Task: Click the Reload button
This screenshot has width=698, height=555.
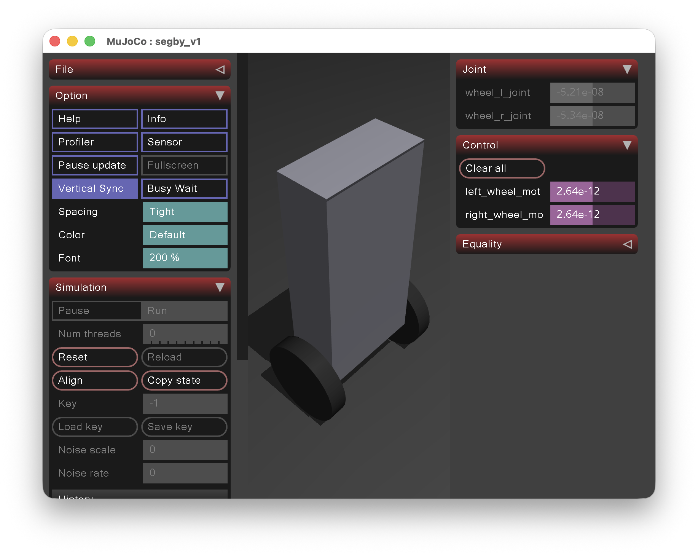Action: pos(184,357)
